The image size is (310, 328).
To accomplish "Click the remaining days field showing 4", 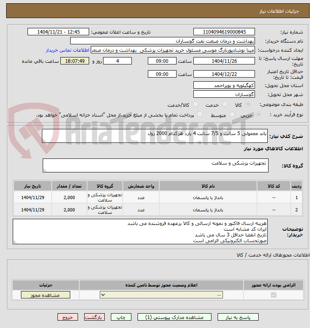I will [x=117, y=61].
